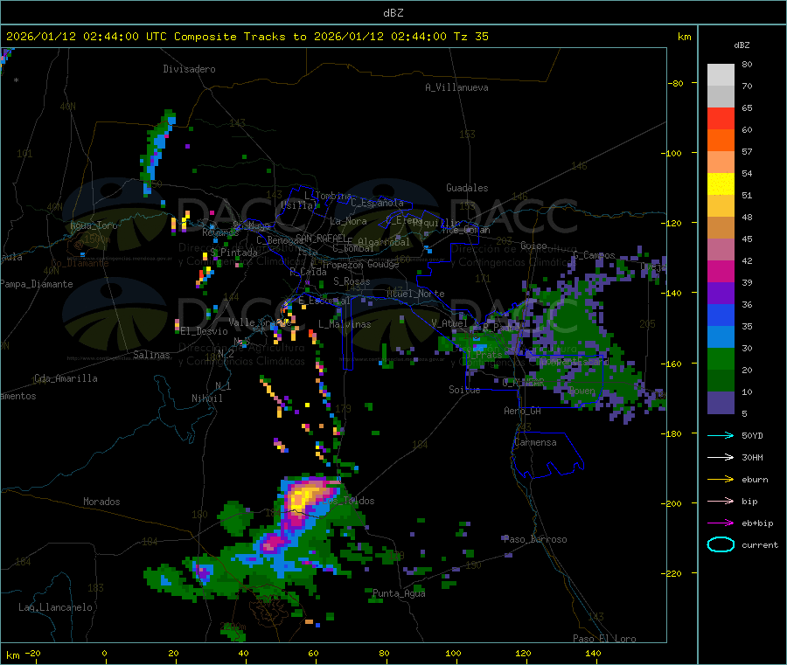Click the 'Goico' map label
The width and height of the screenshot is (787, 665).
click(533, 246)
